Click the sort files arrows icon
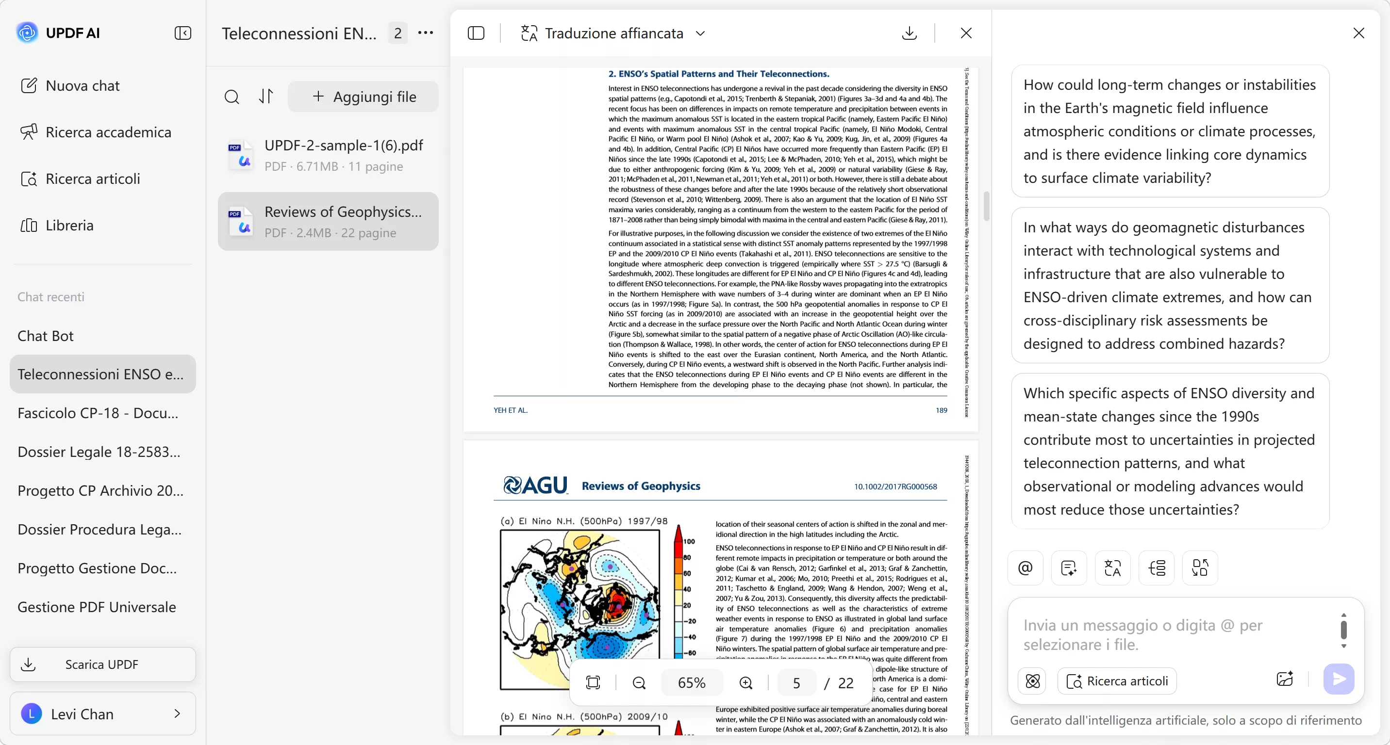This screenshot has height=745, width=1390. 266,97
